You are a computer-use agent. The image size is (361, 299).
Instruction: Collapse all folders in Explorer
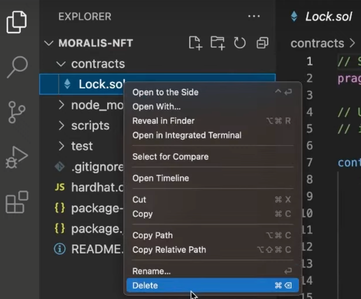263,43
